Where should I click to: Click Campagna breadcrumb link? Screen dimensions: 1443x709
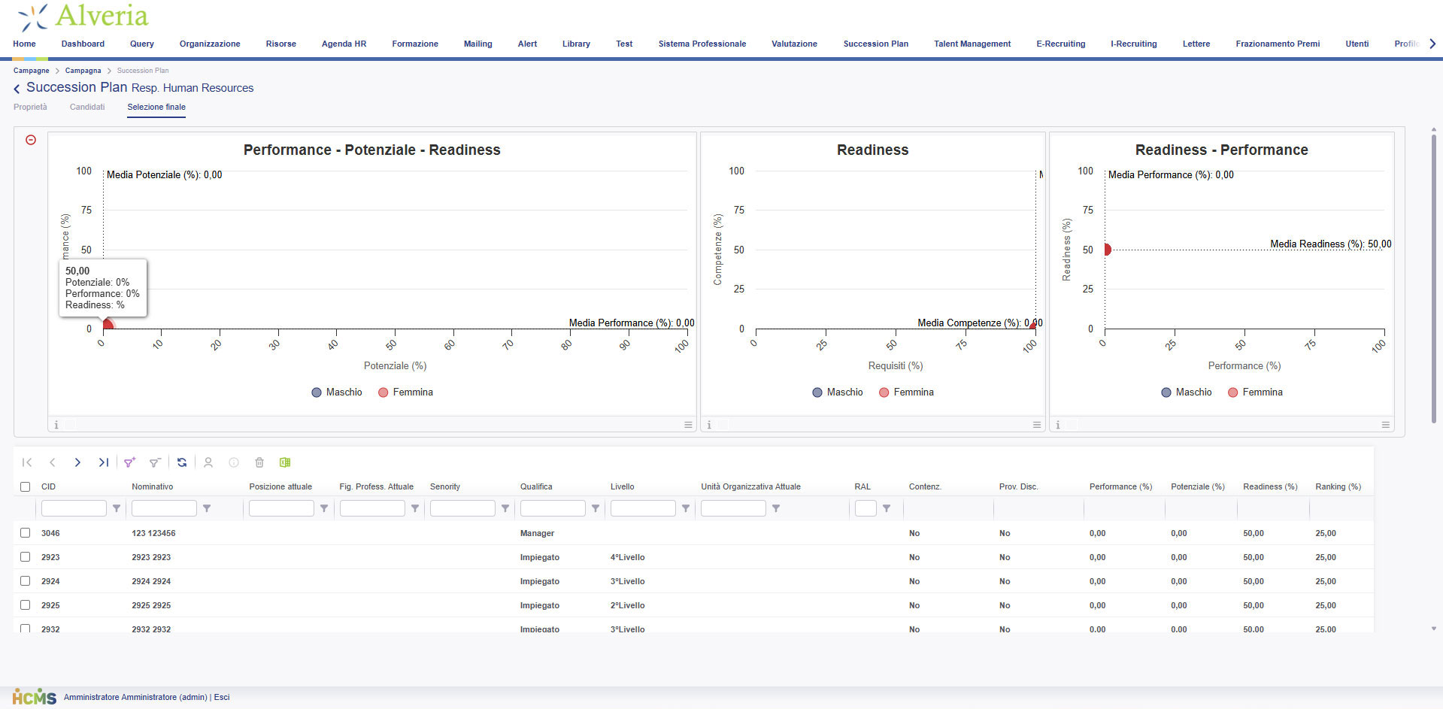(x=83, y=71)
